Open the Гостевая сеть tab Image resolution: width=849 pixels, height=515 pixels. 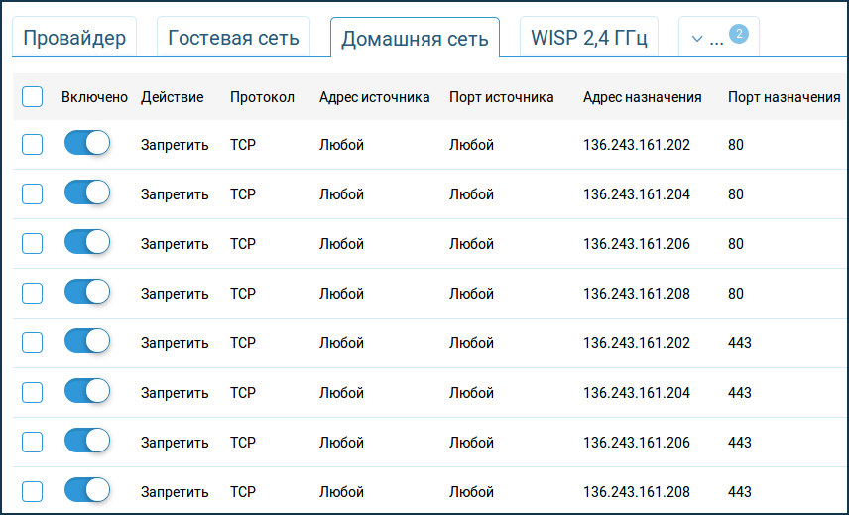[233, 38]
